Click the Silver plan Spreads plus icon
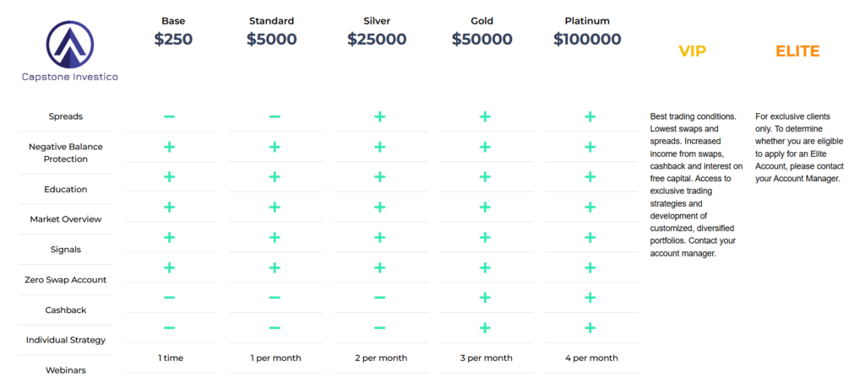865x377 pixels. 379,116
